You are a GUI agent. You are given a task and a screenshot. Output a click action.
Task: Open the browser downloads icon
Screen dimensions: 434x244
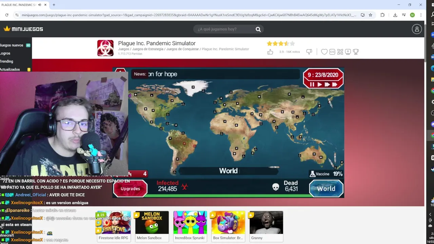pyautogui.click(x=395, y=15)
